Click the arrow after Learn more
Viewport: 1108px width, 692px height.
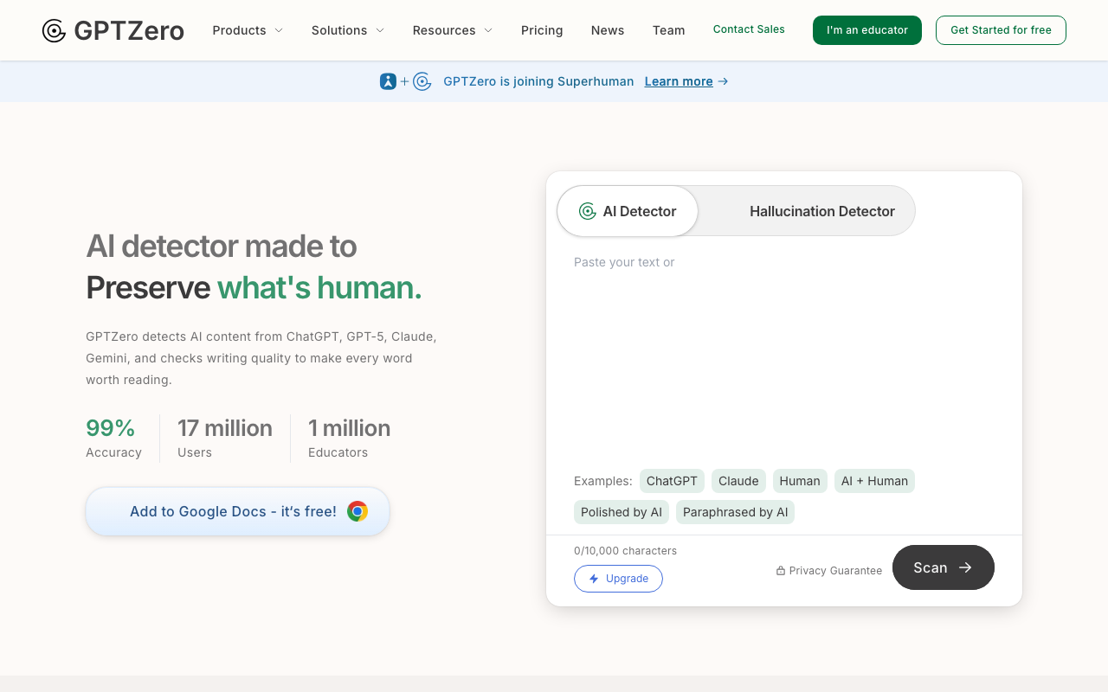[723, 81]
